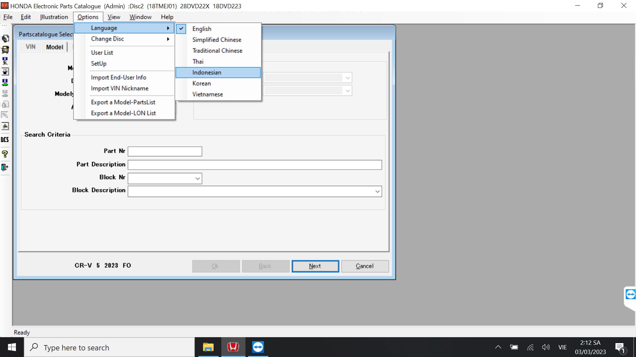
Task: Click TeamViewer side panel icon at right edge
Action: pyautogui.click(x=630, y=294)
